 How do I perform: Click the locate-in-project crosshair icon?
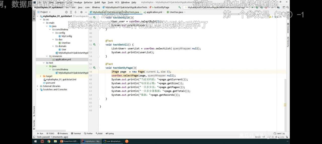point(66,12)
